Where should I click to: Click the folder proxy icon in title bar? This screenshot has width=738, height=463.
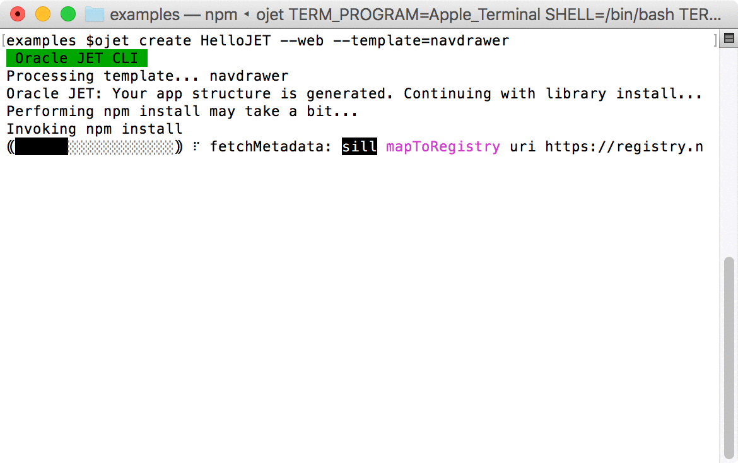(94, 14)
